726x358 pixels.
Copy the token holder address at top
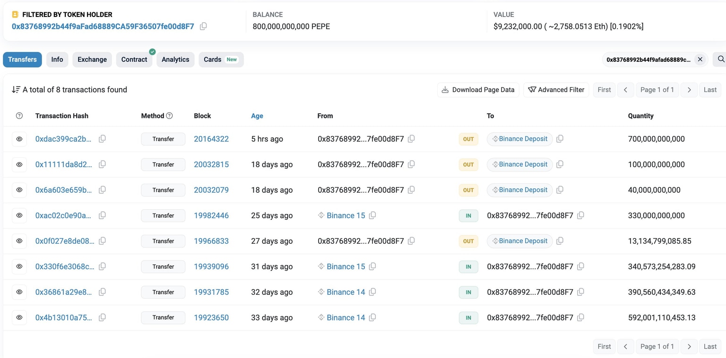203,26
